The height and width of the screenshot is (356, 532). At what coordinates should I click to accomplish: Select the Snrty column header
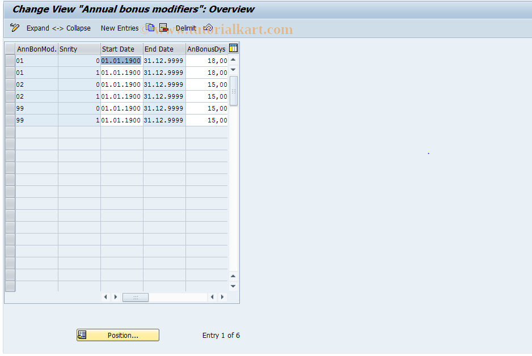[x=79, y=49]
